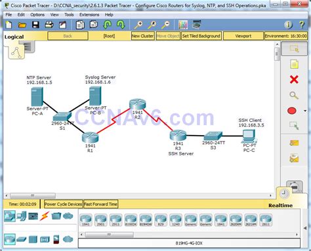Select the Multiuser Connection cloud category
Screen dimensions: 311x251
pyautogui.click(x=68, y=216)
